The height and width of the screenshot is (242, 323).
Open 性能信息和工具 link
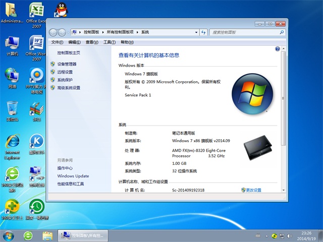pyautogui.click(x=71, y=184)
